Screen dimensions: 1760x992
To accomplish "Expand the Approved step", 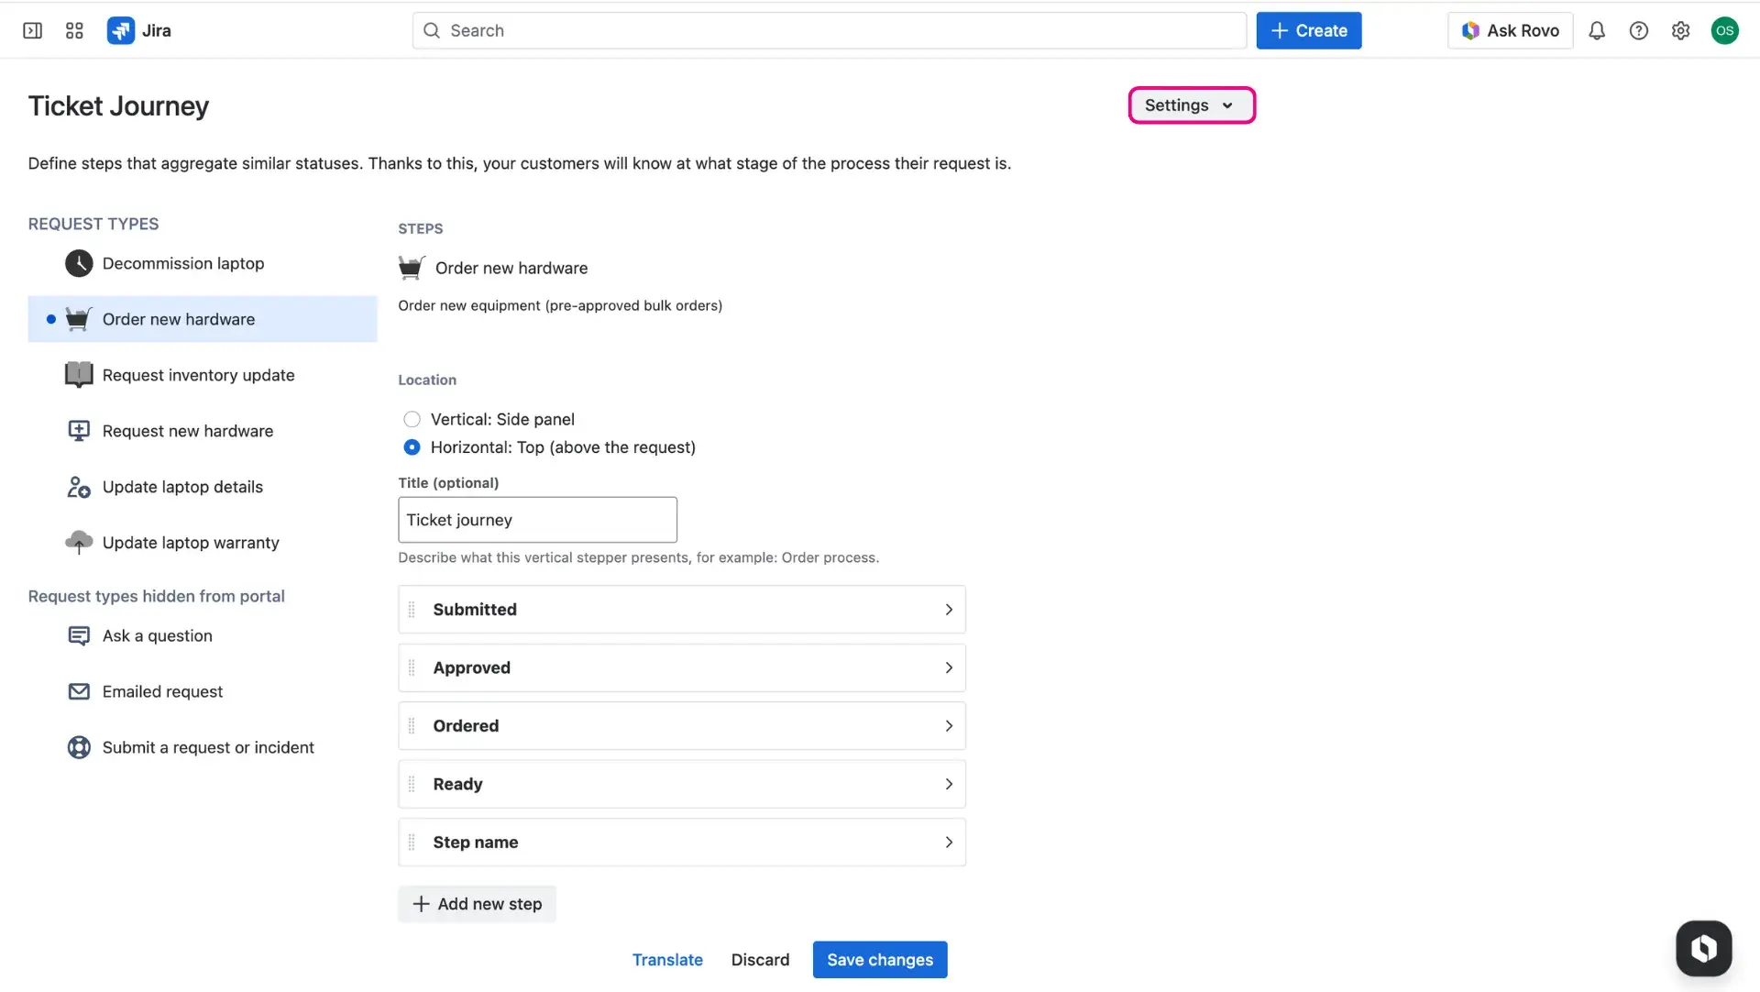I will [x=949, y=667].
